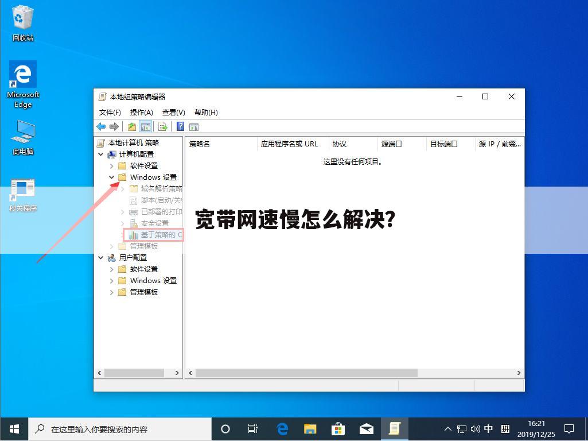Collapse the Windows 设置 tree node
Image resolution: width=588 pixels, height=441 pixels.
pos(112,177)
